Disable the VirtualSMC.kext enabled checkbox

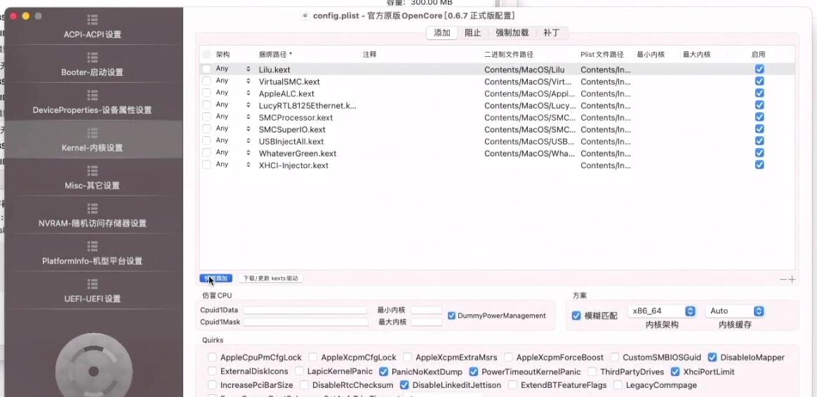click(759, 81)
